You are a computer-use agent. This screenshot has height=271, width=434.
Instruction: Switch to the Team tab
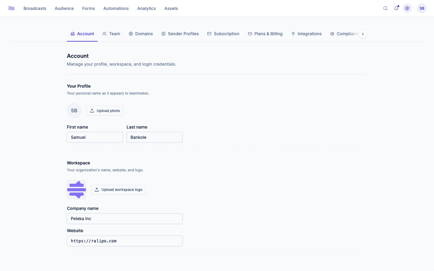pyautogui.click(x=111, y=34)
